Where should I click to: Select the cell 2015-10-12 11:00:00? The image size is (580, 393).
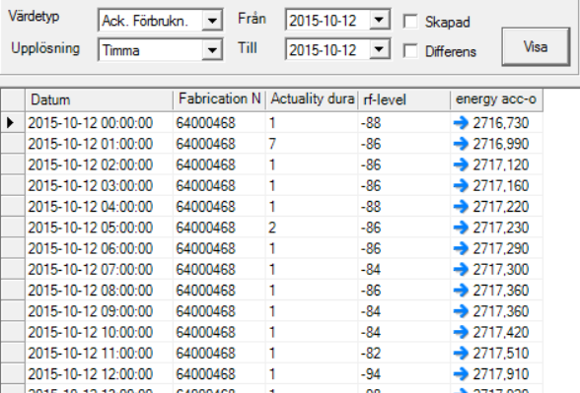tap(99, 353)
